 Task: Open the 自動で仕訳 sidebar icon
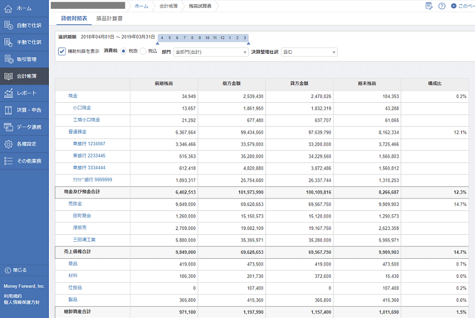8,25
